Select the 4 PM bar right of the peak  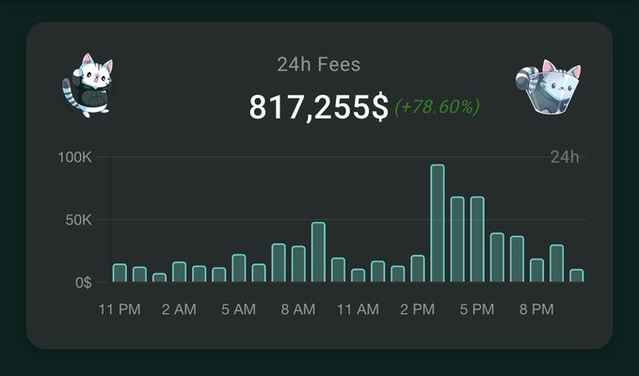pyautogui.click(x=457, y=240)
